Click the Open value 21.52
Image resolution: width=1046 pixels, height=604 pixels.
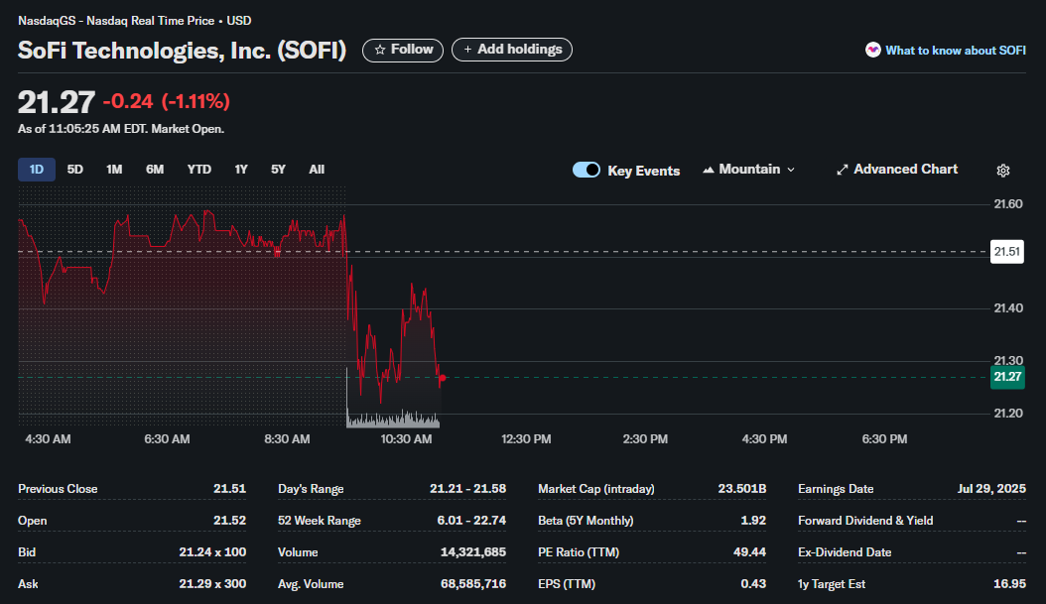point(229,521)
